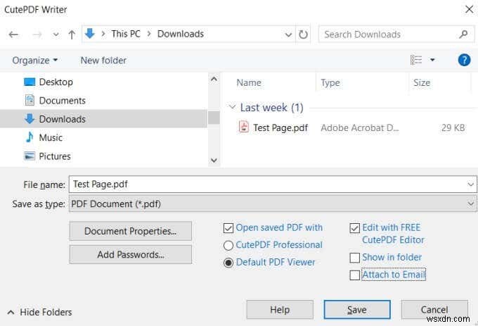Open the Save as type dropdown
Viewport: 478px width, 326px height.
coord(273,203)
